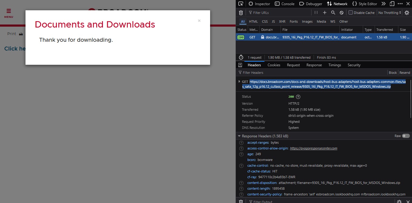
Task: Toggle responsive design mode icon
Action: (392, 4)
